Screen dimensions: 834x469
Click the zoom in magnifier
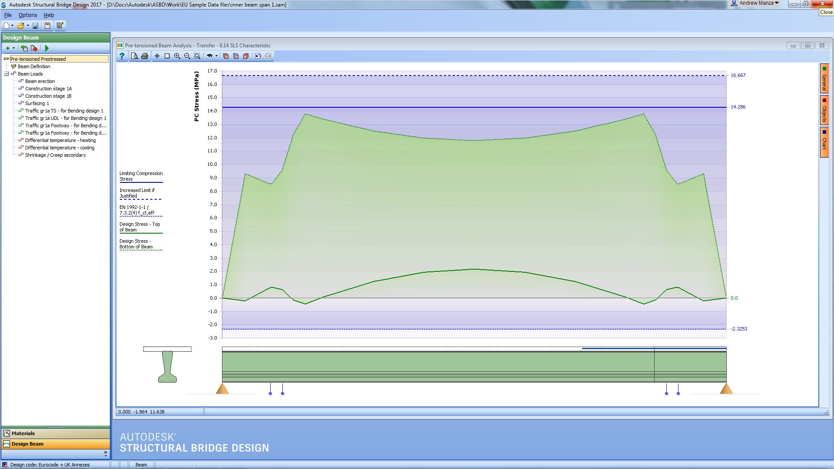coord(177,56)
